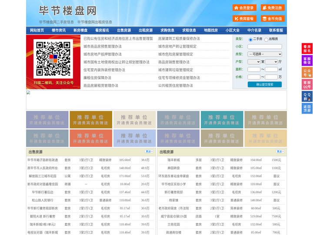Open the 室 count dropdown

click(x=254, y=62)
